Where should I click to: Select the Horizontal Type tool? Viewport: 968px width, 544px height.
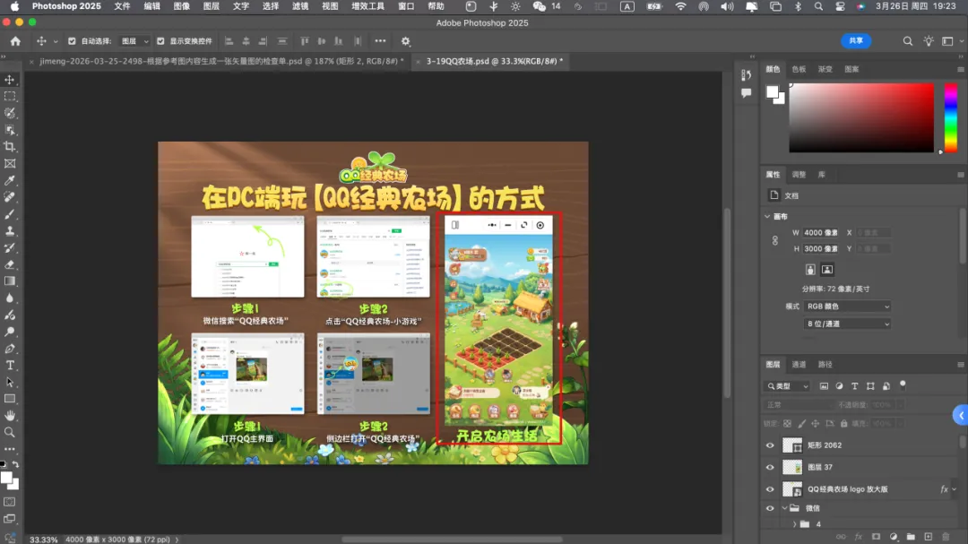10,366
